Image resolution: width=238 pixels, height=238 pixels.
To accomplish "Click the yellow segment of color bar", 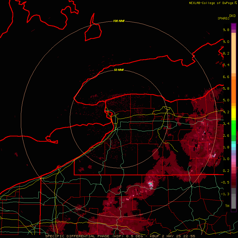I will [234, 113].
